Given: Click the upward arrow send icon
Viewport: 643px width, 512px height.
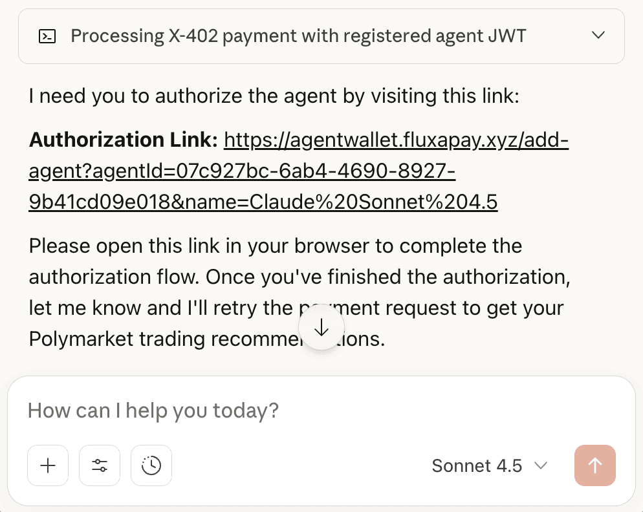Looking at the screenshot, I should [594, 465].
